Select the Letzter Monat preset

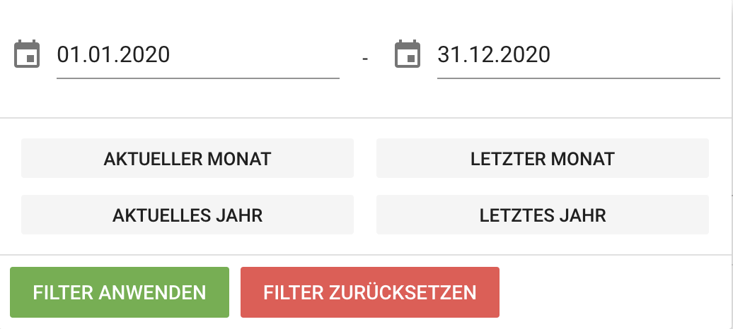[542, 158]
